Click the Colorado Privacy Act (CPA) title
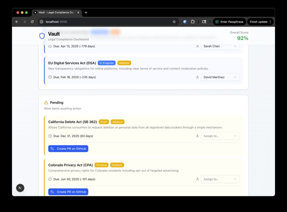Screen dimensions: 287x212 (70, 165)
